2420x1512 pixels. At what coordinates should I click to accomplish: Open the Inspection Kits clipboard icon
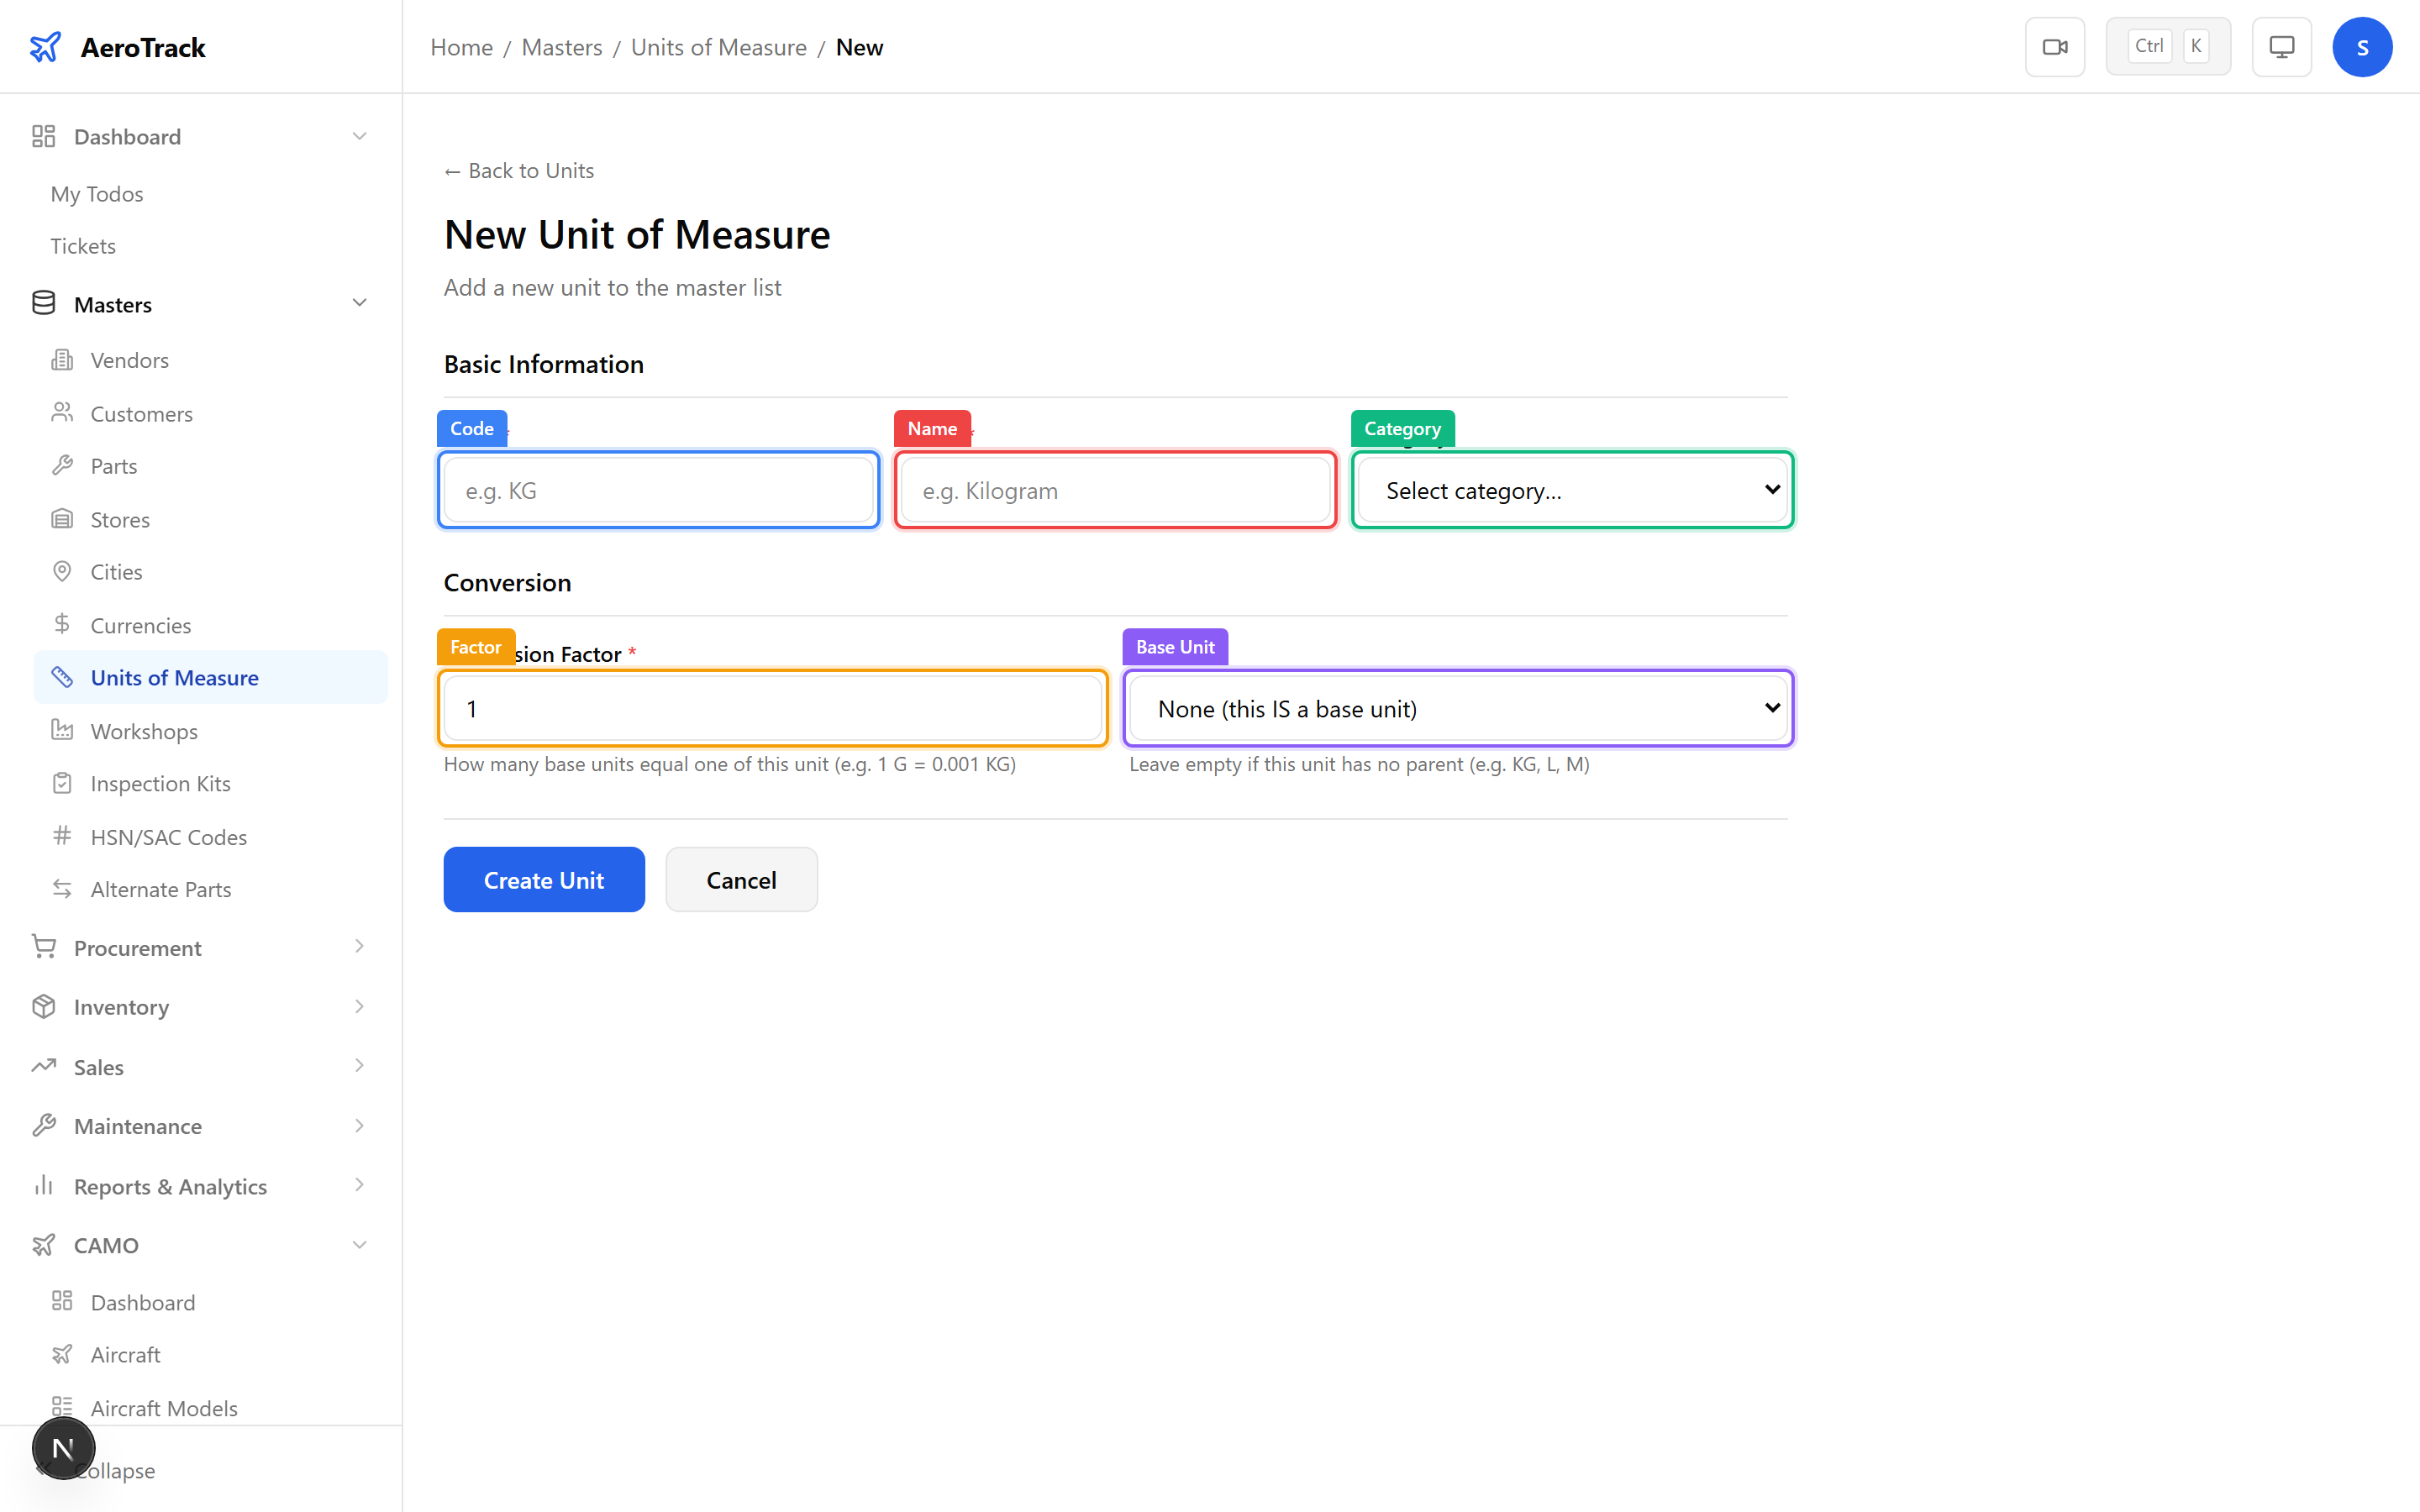click(62, 783)
